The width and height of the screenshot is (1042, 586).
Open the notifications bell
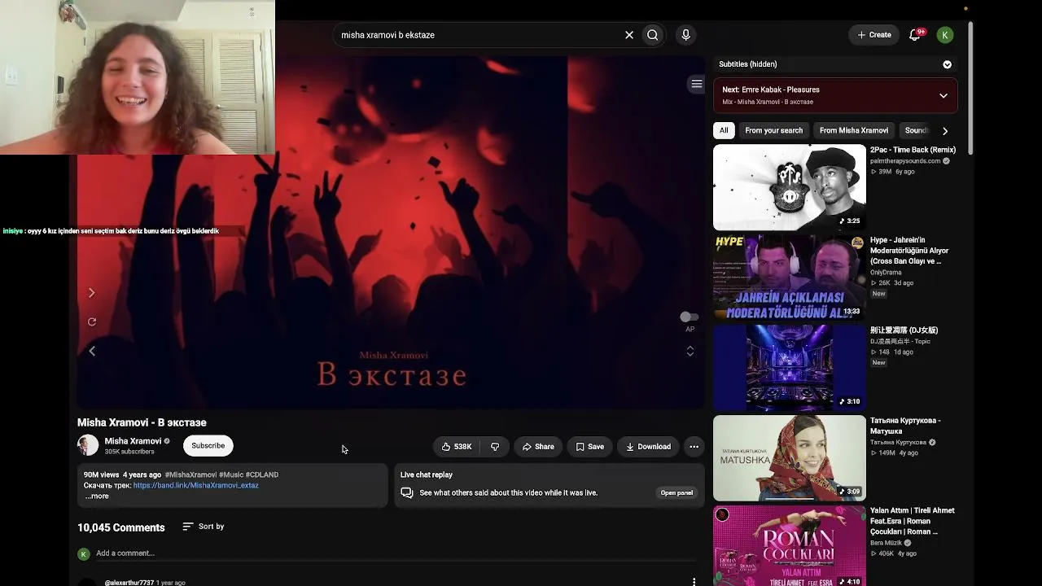(x=916, y=34)
